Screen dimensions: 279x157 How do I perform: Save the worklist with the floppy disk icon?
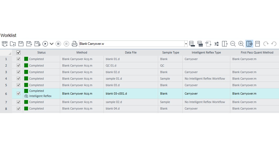pos(21,44)
